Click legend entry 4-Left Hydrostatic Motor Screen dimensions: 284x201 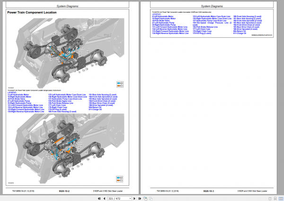point(163,16)
